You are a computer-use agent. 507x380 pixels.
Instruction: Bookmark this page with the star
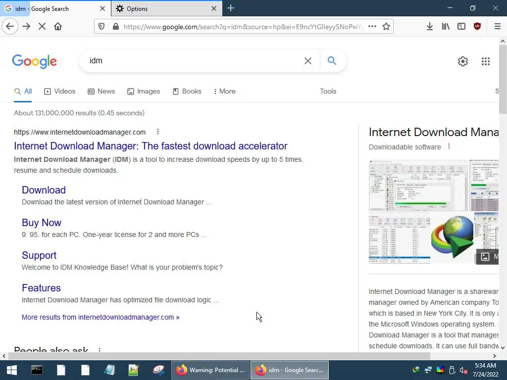pyautogui.click(x=386, y=27)
